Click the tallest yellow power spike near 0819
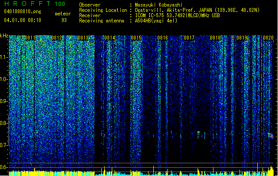Screen dimensions: 278x176 (x=257, y=169)
